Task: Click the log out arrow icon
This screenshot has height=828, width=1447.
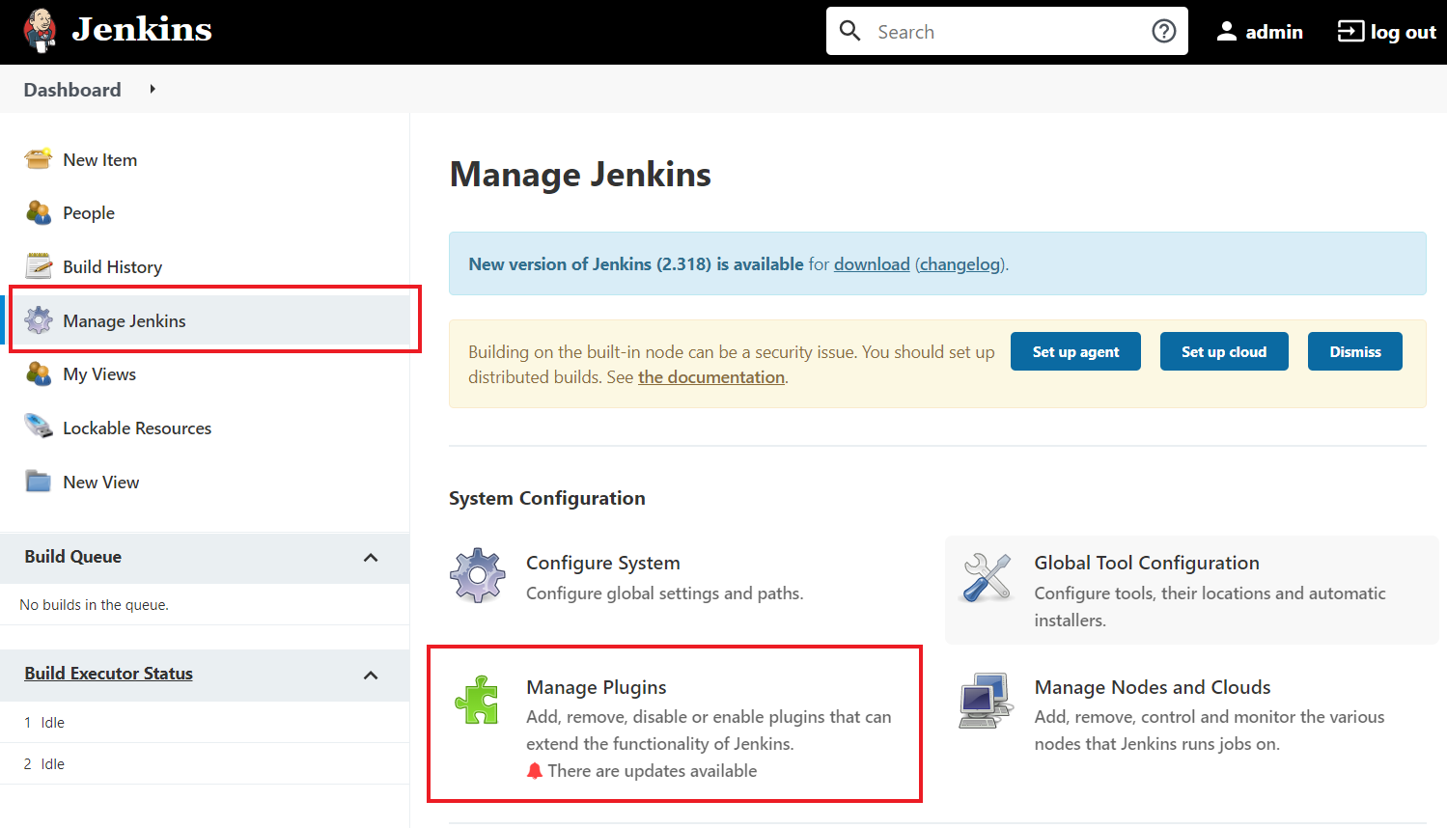Action: [x=1350, y=32]
